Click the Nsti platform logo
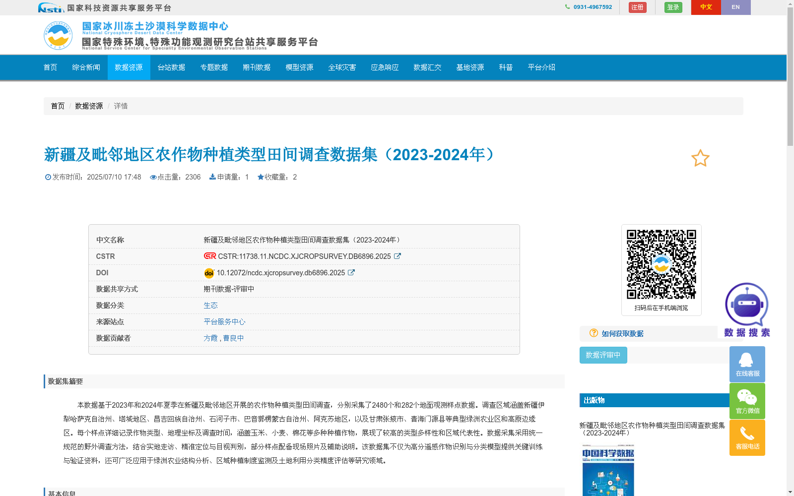This screenshot has height=496, width=794. [x=50, y=7]
